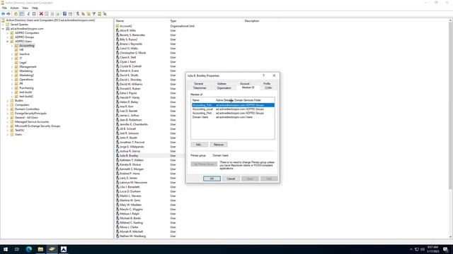Expand the ADPRO Groups node
Screen dimensions: 453x254
click(x=8, y=37)
